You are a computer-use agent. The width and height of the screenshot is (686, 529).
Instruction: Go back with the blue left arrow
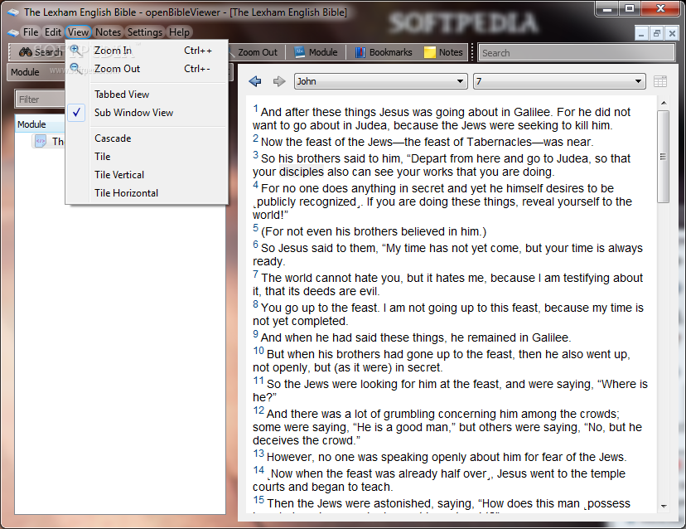255,81
